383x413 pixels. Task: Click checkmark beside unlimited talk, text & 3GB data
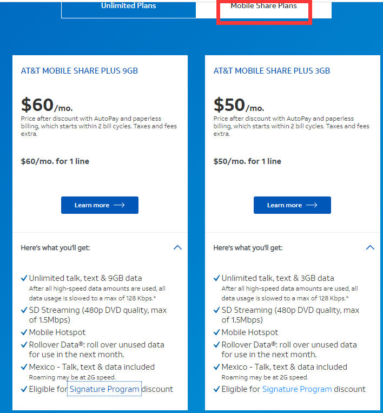coord(216,278)
